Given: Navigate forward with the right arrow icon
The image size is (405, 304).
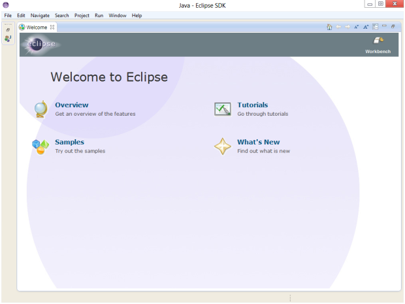Looking at the screenshot, I should click(x=348, y=27).
